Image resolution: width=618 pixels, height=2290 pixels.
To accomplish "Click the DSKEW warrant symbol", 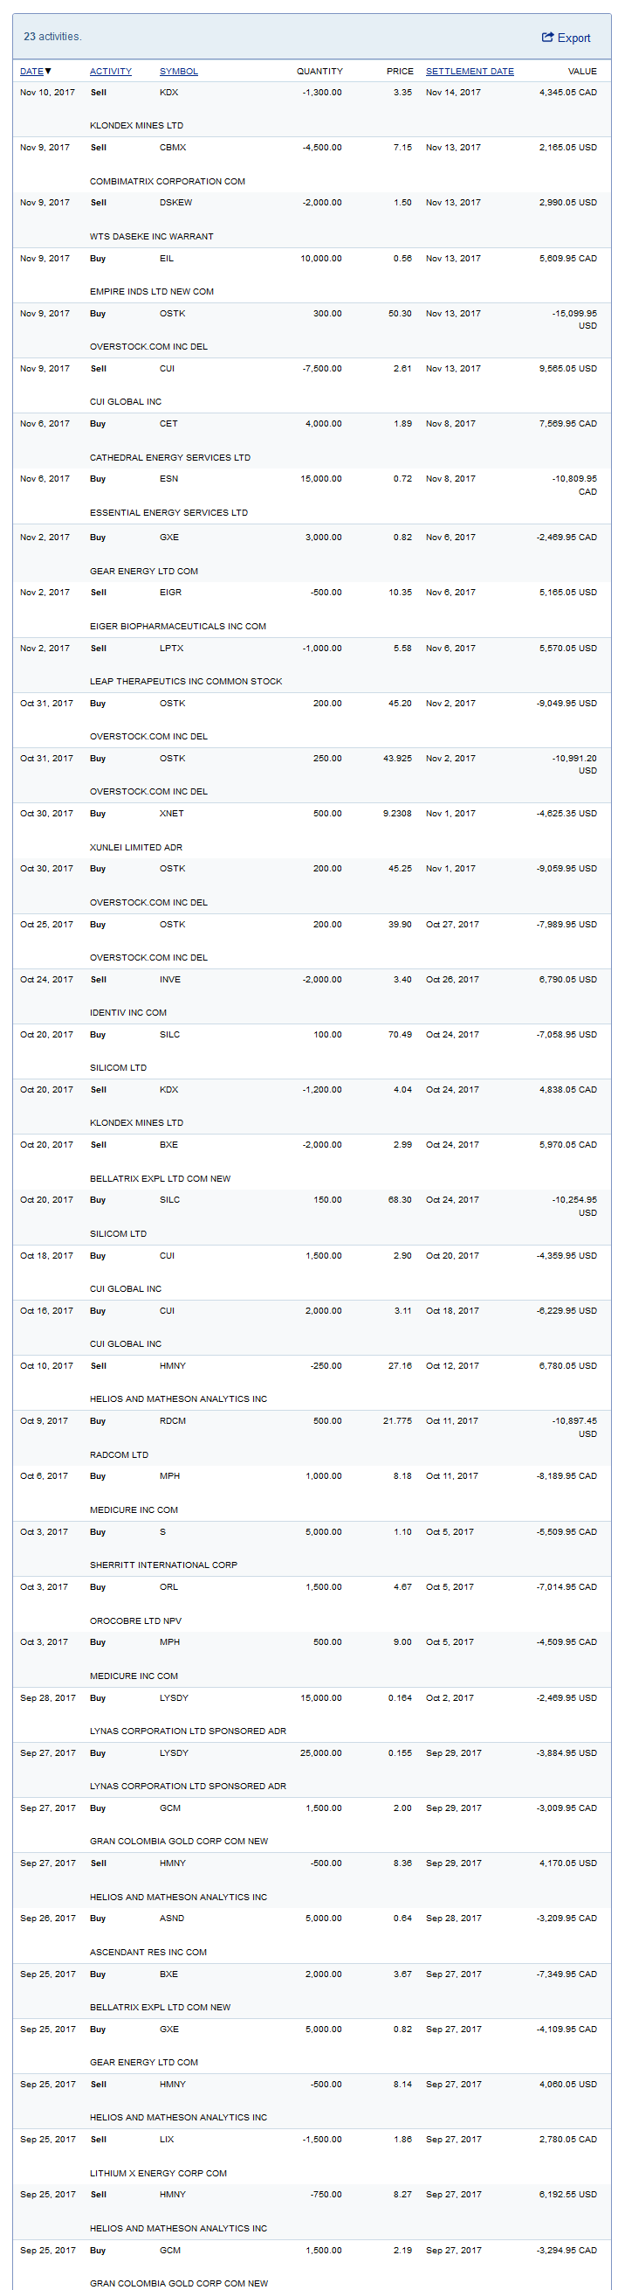I will pos(175,203).
